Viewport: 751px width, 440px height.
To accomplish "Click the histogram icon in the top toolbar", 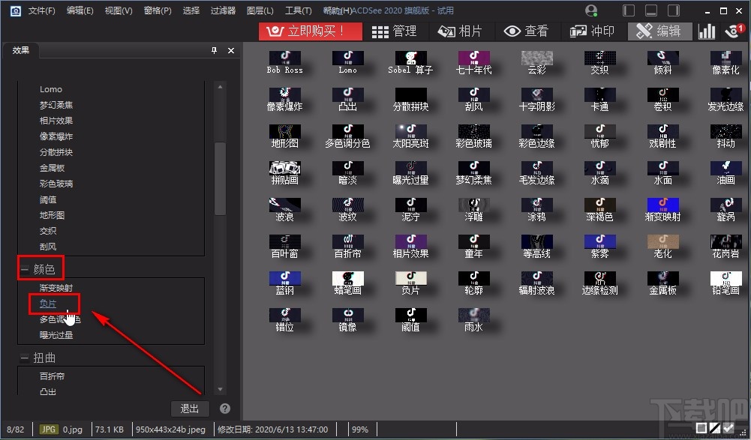I will pyautogui.click(x=706, y=31).
